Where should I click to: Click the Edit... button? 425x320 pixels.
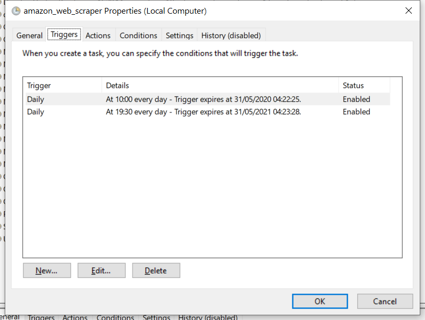coord(102,271)
